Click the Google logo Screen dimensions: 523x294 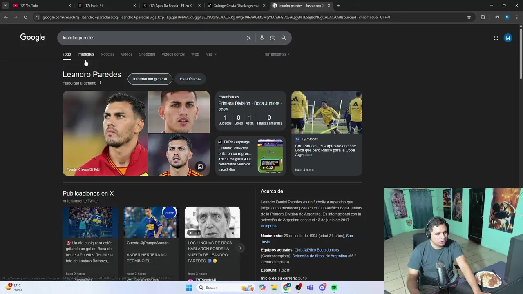coord(32,38)
